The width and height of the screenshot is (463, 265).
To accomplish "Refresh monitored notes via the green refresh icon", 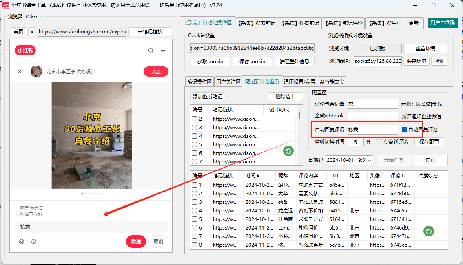I will (x=288, y=151).
